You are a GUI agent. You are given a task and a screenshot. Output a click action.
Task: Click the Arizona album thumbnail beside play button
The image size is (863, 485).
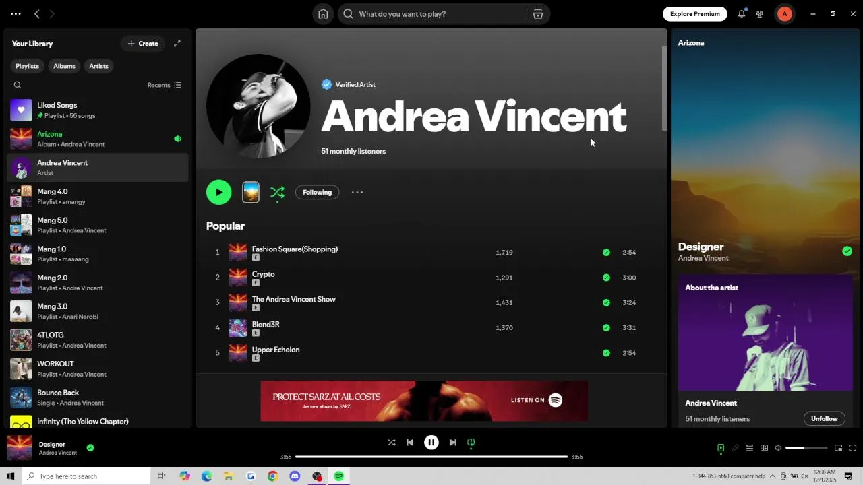(x=251, y=192)
